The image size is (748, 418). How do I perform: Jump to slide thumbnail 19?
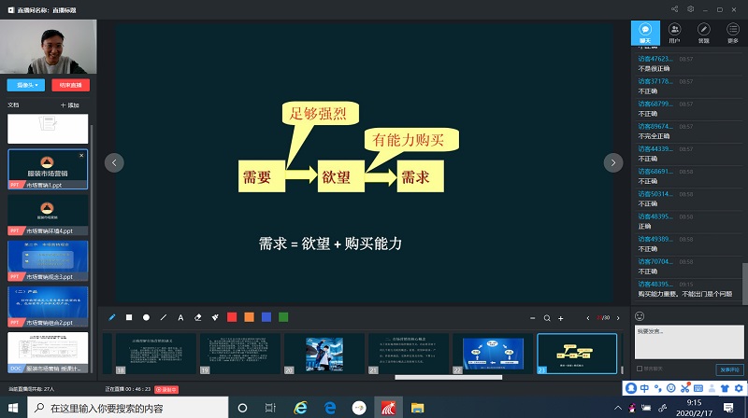point(240,354)
